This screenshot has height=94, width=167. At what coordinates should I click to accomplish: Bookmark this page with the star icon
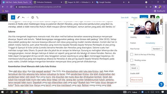(x=151, y=7)
